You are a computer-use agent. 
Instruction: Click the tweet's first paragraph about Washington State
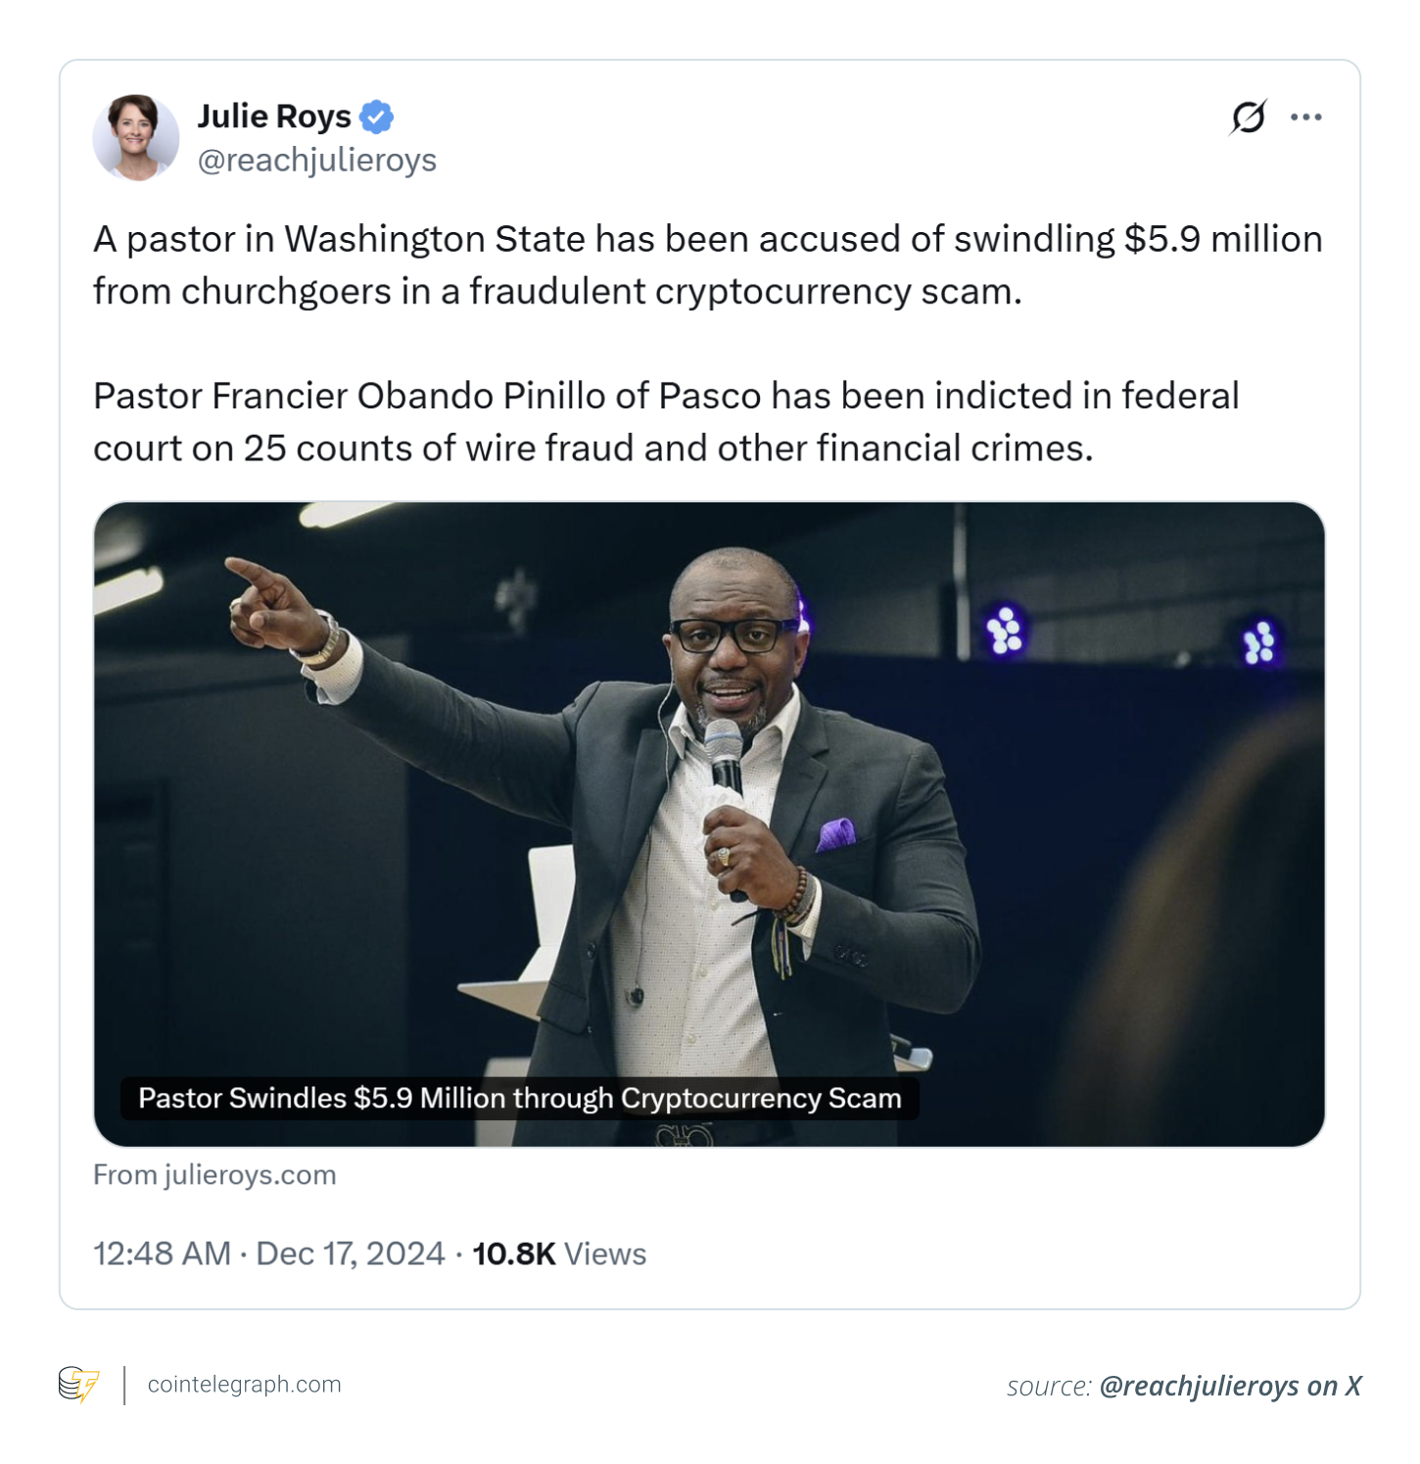click(x=707, y=265)
